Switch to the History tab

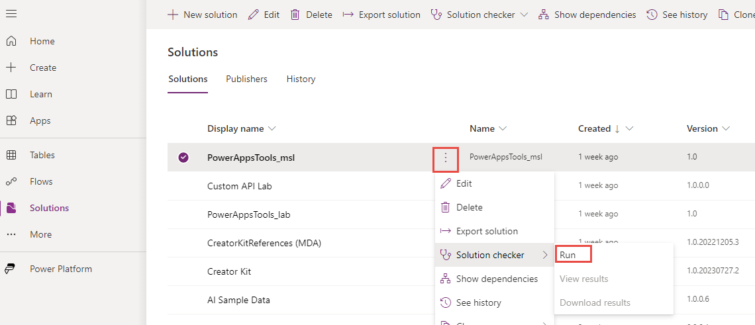click(301, 79)
